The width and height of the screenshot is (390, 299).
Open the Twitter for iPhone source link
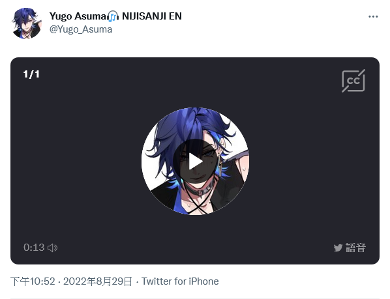click(180, 281)
